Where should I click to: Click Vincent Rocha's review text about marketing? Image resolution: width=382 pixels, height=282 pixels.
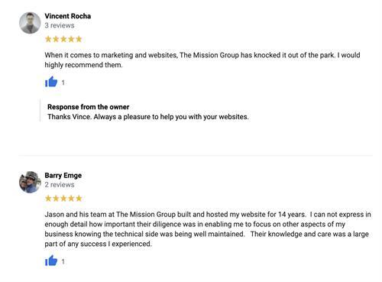click(x=202, y=60)
